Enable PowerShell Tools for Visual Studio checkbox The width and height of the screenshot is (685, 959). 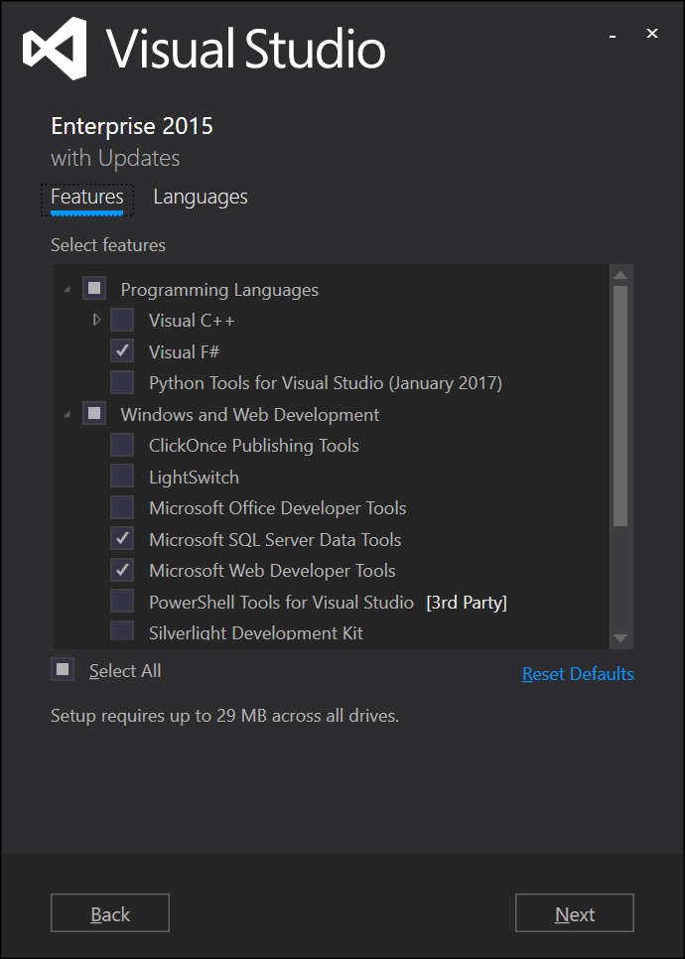click(122, 602)
